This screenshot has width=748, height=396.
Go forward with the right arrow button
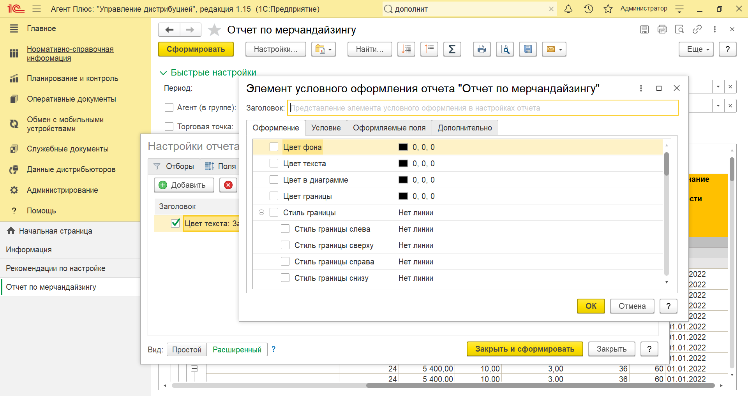click(190, 30)
